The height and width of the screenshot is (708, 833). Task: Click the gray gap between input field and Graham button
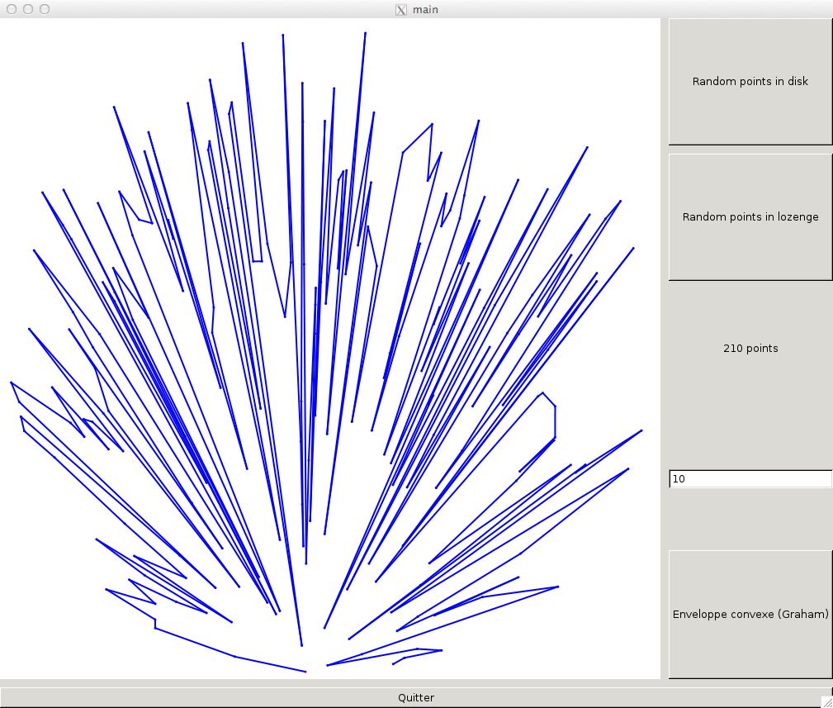click(x=750, y=519)
